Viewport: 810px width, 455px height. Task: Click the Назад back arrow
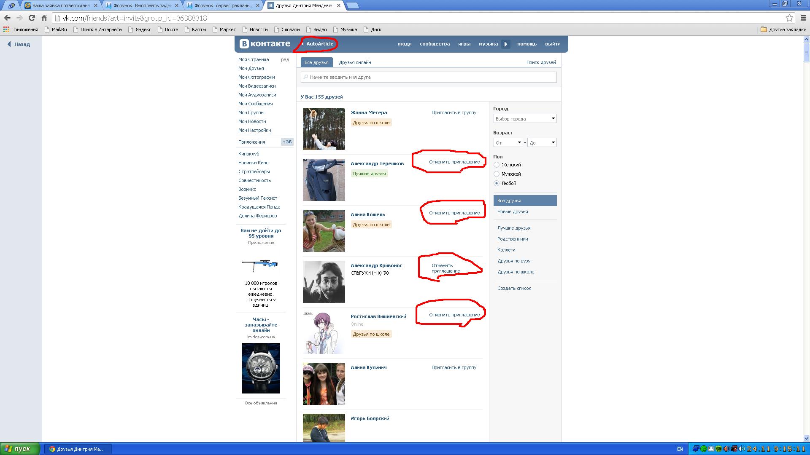pyautogui.click(x=9, y=44)
